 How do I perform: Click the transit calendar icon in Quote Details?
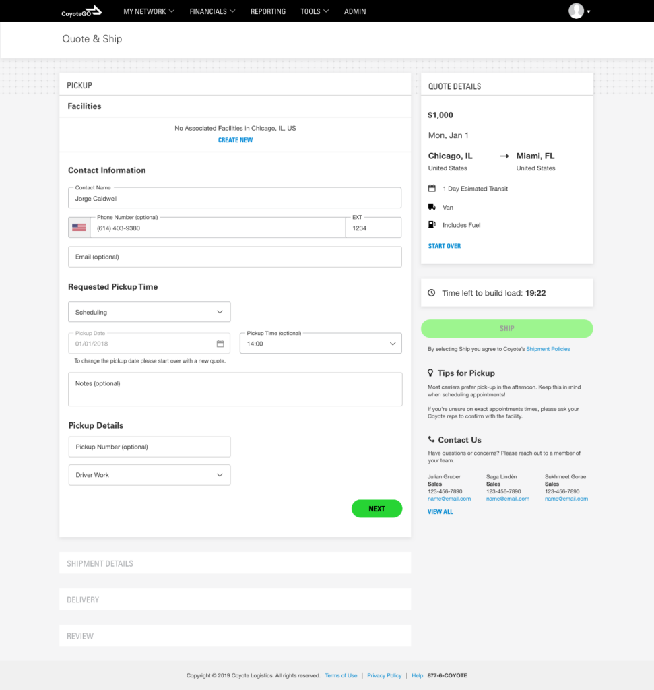[432, 189]
